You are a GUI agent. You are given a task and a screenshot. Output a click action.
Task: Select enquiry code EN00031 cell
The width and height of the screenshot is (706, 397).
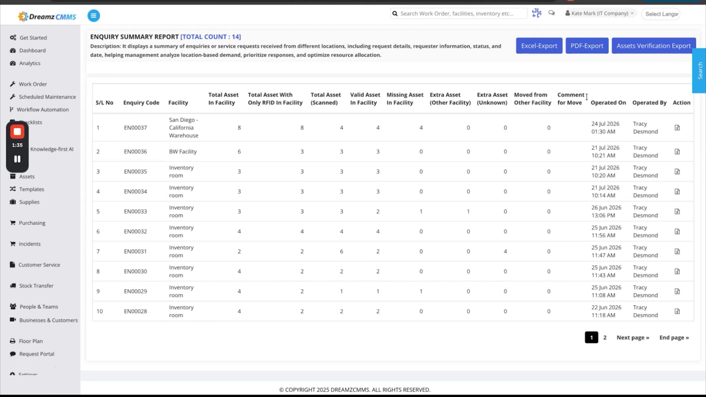point(135,251)
